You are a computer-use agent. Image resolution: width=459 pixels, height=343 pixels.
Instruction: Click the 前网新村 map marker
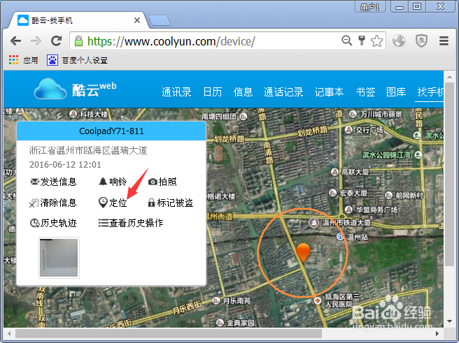[x=388, y=195]
